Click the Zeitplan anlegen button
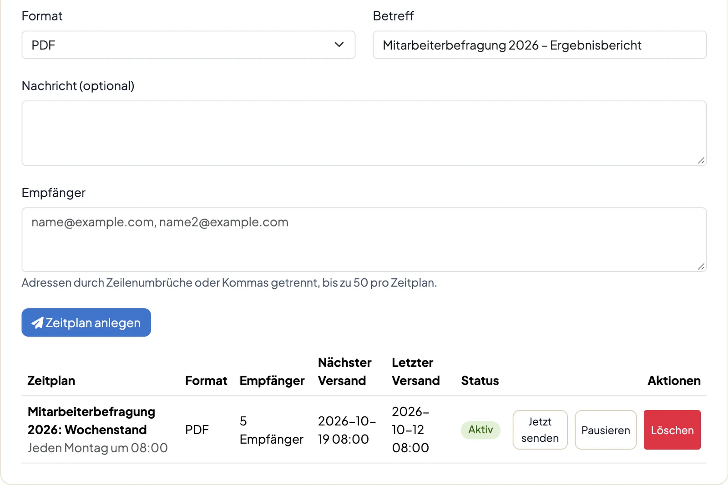This screenshot has height=485, width=728. coord(86,323)
